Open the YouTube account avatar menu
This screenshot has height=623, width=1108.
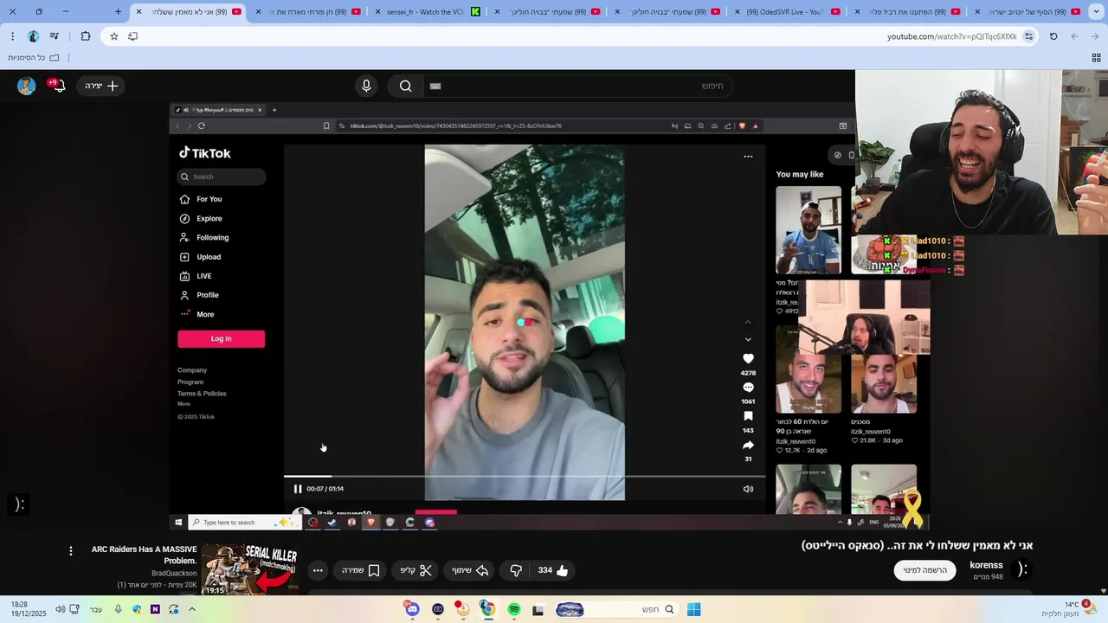click(x=27, y=86)
